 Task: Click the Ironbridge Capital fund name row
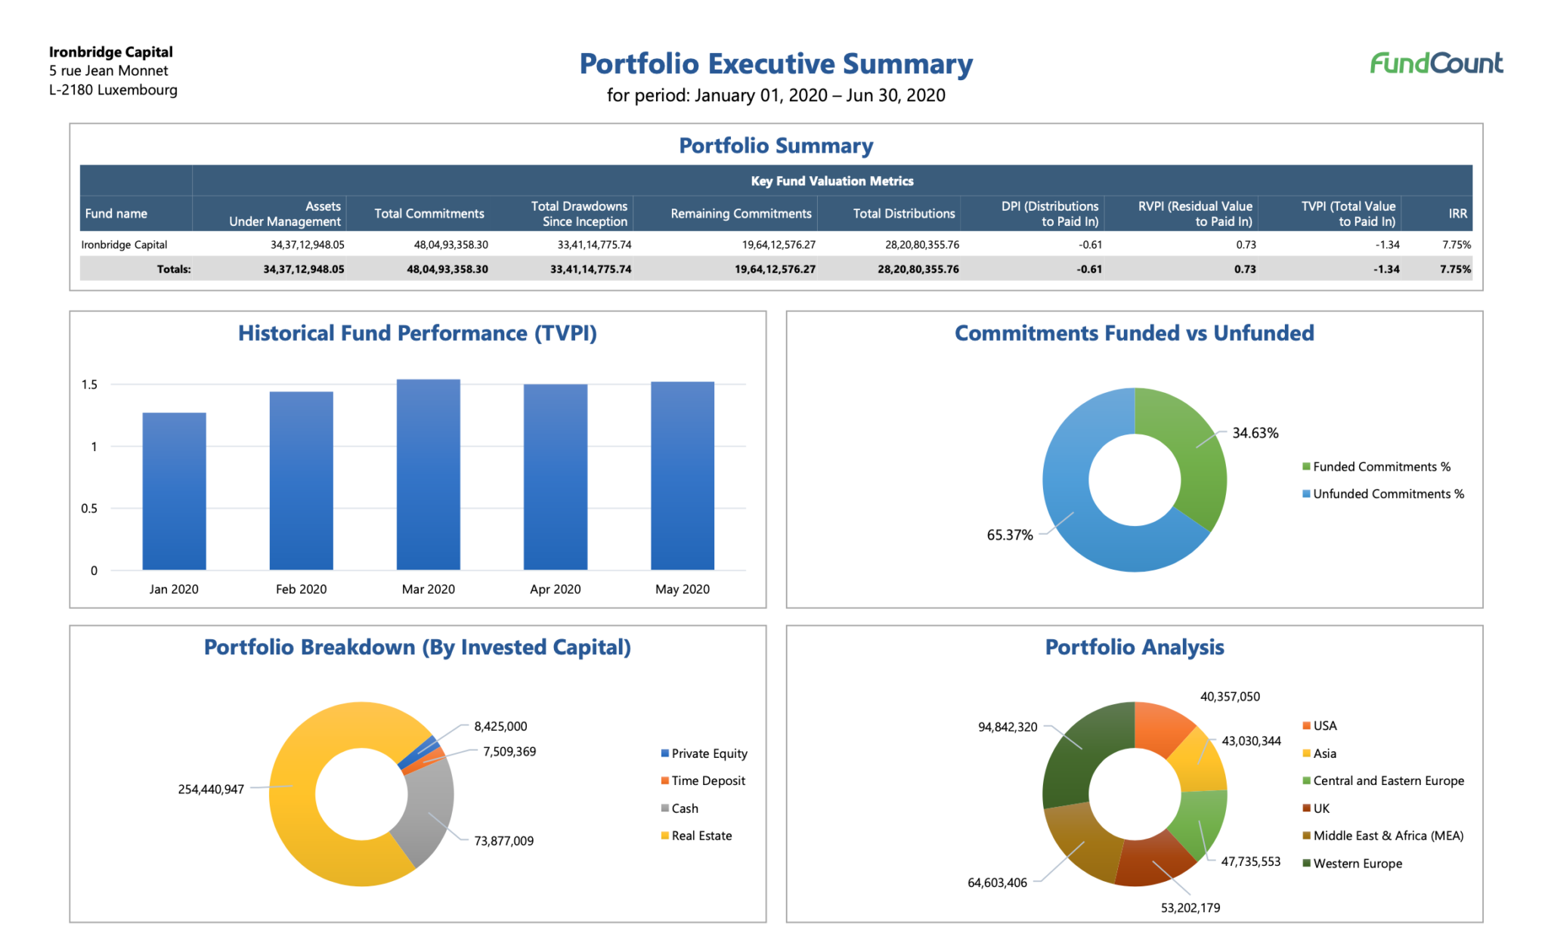click(125, 244)
